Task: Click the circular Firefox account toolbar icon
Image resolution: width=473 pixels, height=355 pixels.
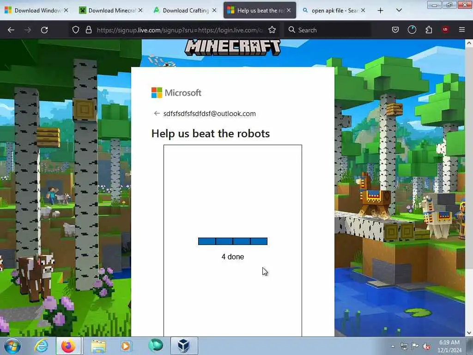Action: (412, 30)
